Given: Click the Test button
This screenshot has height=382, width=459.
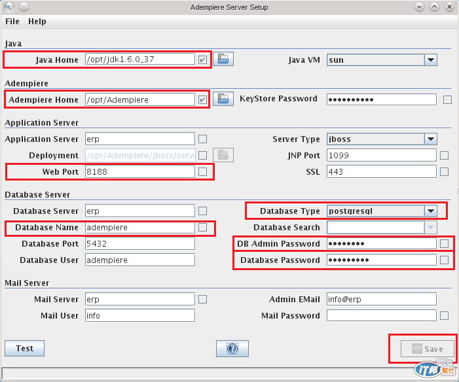Looking at the screenshot, I should coord(25,348).
